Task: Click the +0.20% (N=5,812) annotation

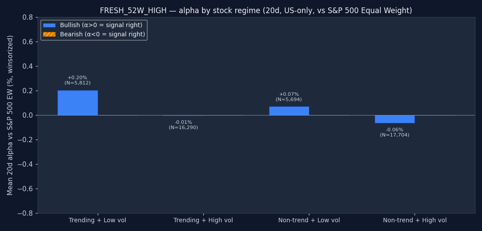Action: click(x=78, y=80)
